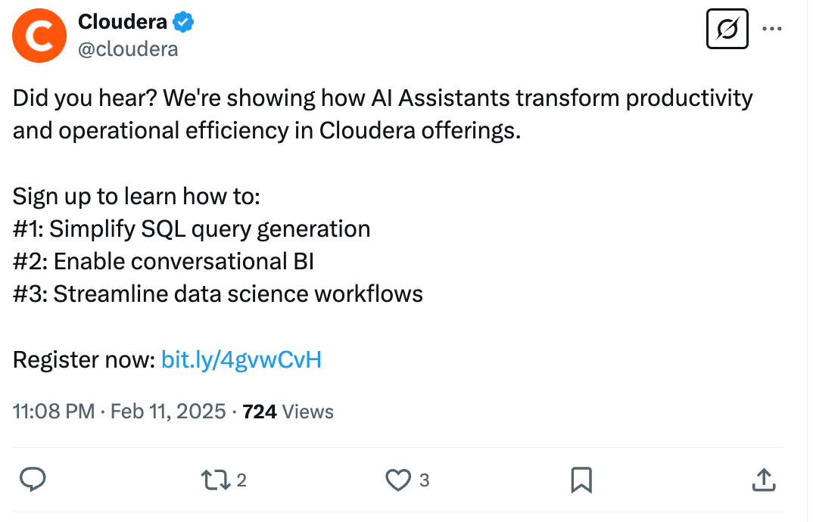Click the Grok explain icon
813x522 pixels.
click(x=727, y=30)
